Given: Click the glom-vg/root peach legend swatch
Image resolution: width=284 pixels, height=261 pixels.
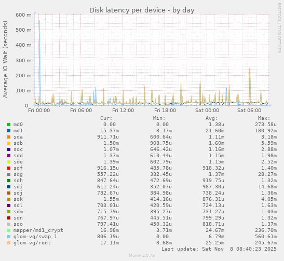Looking at the screenshot, I should click(9, 243).
